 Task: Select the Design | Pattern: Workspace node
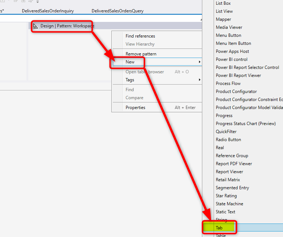pos(67,26)
